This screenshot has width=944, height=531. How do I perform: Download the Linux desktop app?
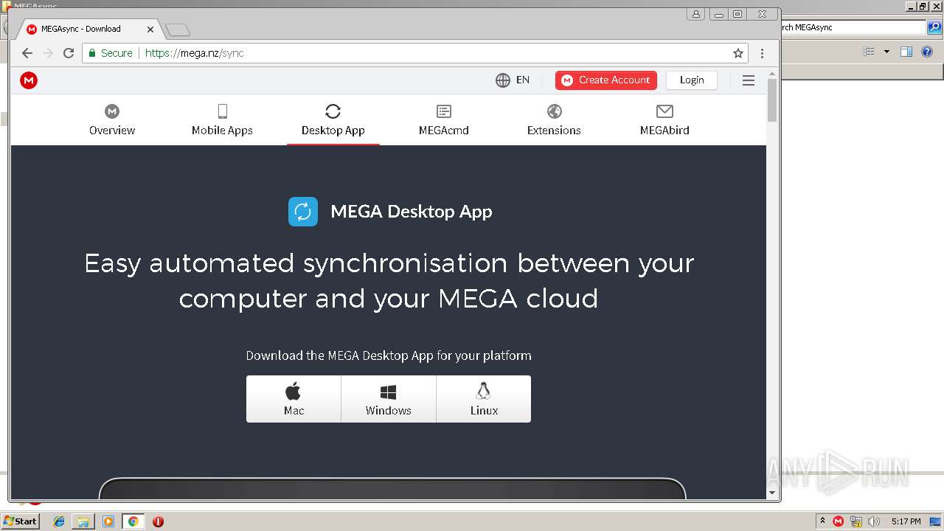pyautogui.click(x=484, y=399)
